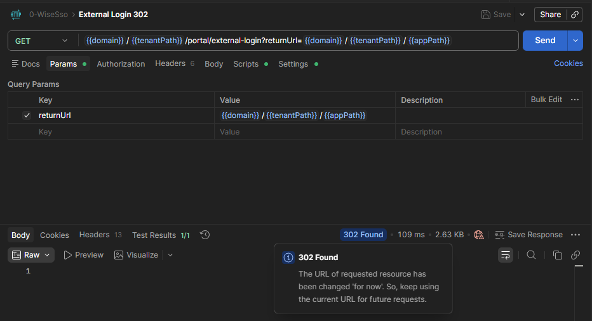Expand the Send button dropdown arrow

click(x=575, y=41)
